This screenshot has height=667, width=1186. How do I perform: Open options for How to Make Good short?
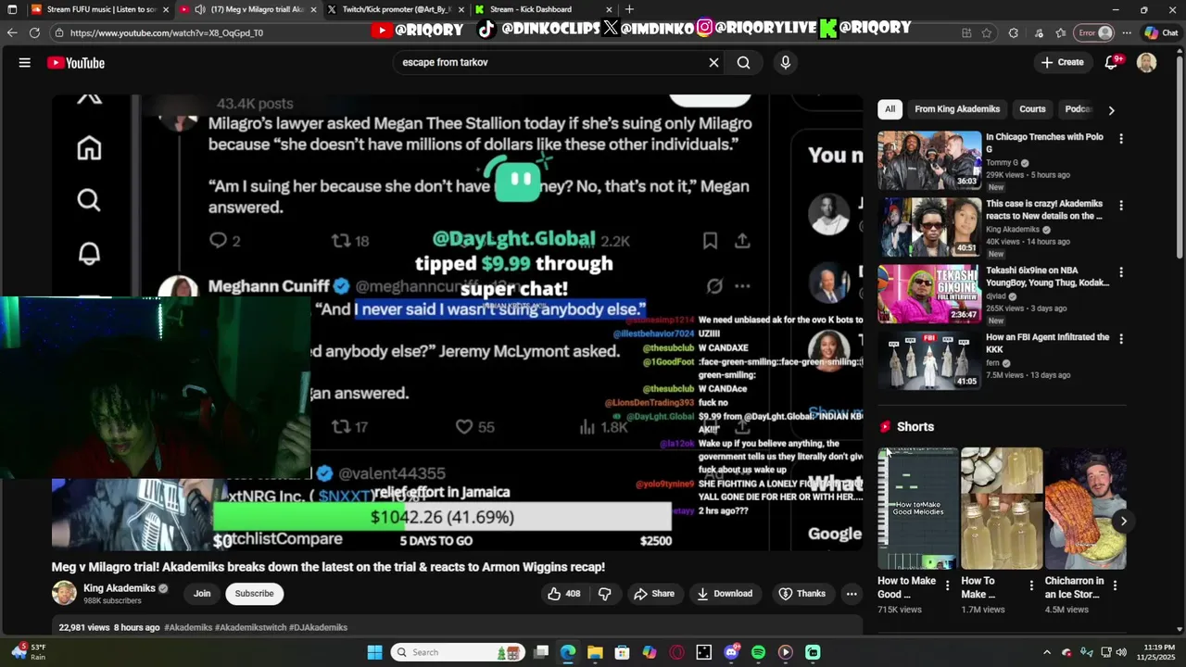[947, 585]
